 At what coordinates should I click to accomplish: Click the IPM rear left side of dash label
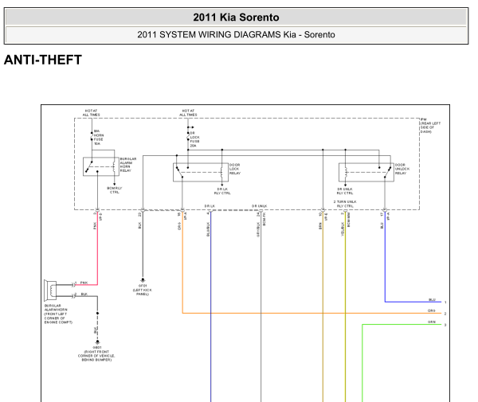[x=430, y=126]
